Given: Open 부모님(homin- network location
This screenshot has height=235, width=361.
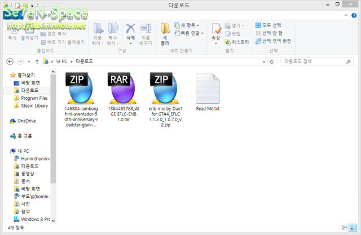Looking at the screenshot, I should (32, 196).
